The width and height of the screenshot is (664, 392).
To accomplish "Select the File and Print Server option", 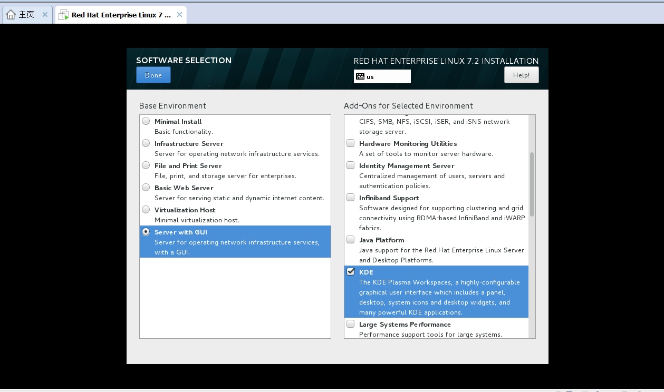I will (x=146, y=165).
